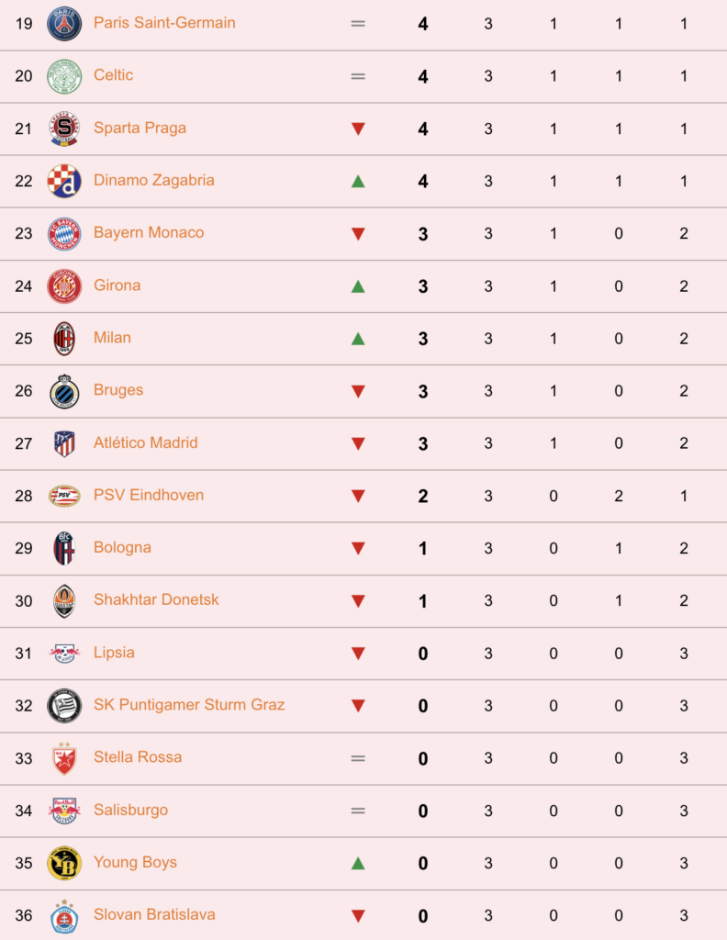Open the Atlético Madrid team link
This screenshot has height=940, width=727.
(146, 442)
